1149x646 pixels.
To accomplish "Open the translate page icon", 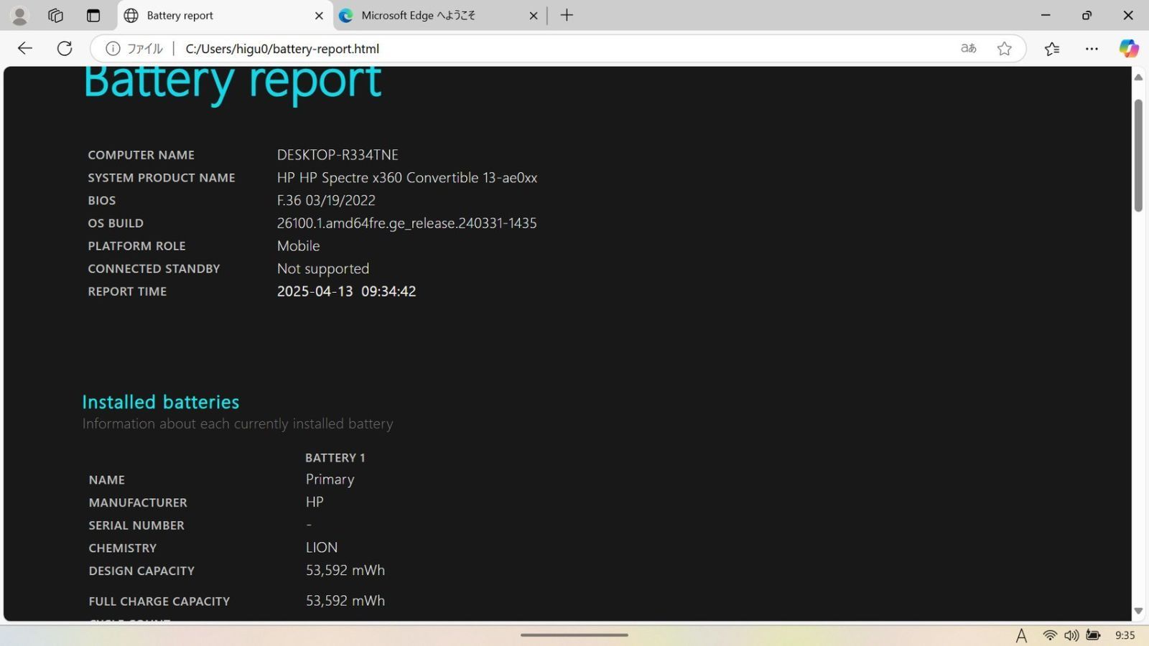I will tap(969, 49).
